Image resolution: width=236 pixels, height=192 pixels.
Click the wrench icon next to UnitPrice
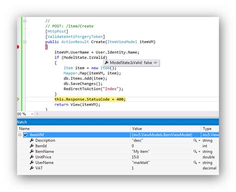tap(32, 157)
